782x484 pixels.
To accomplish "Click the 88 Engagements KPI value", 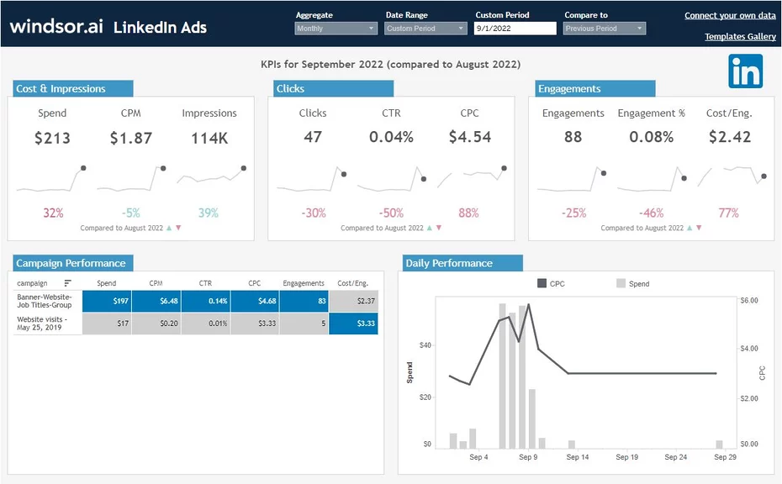I will coord(573,137).
